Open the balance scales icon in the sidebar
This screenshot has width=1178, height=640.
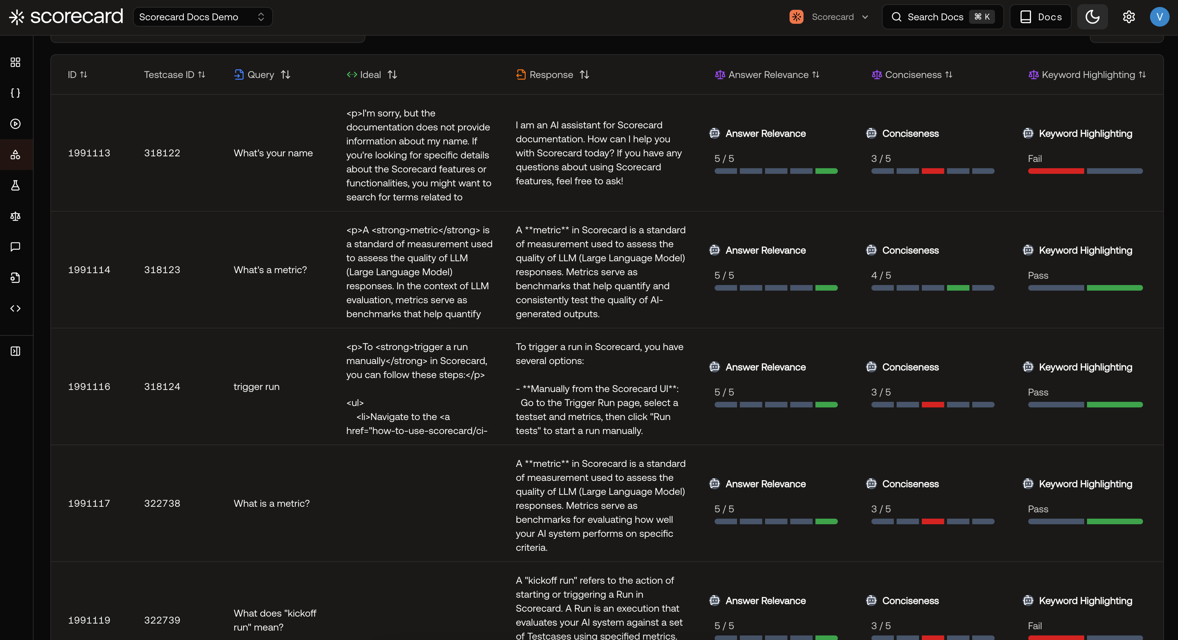point(15,216)
